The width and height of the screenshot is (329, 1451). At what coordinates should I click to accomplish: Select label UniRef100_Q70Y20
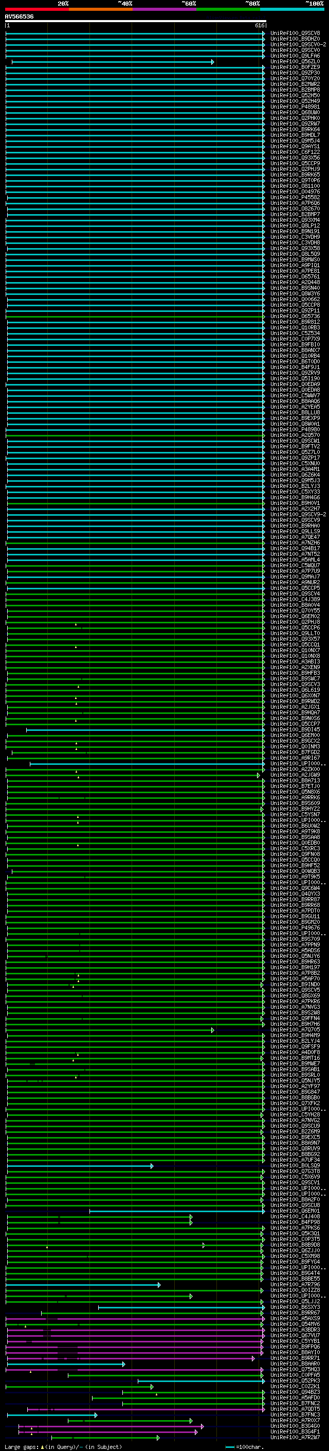coord(295,78)
